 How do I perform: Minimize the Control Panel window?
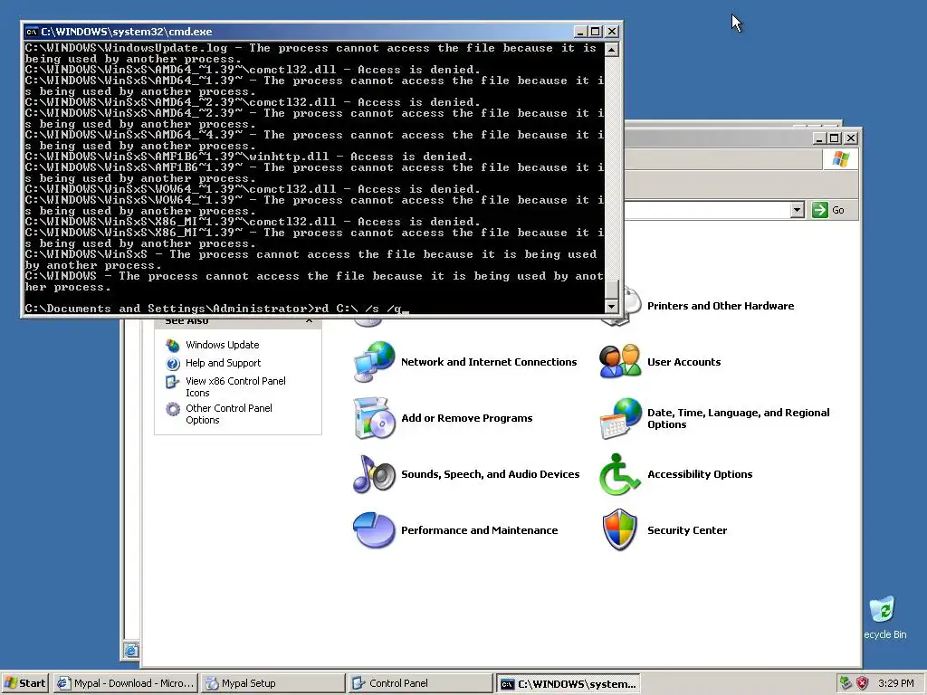coord(818,138)
